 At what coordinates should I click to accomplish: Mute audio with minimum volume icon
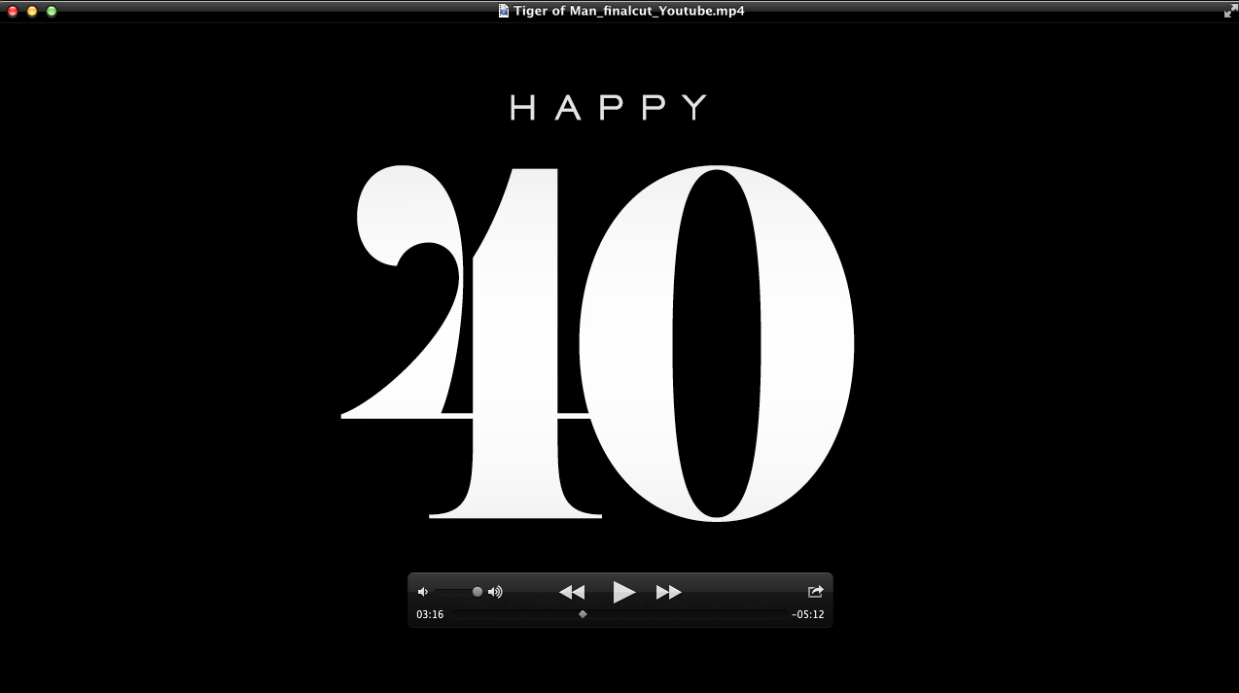click(422, 592)
